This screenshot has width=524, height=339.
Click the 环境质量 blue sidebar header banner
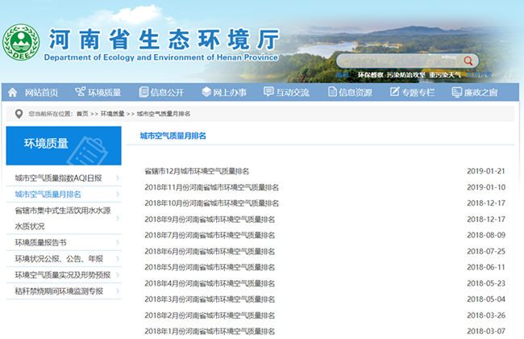pyautogui.click(x=64, y=145)
